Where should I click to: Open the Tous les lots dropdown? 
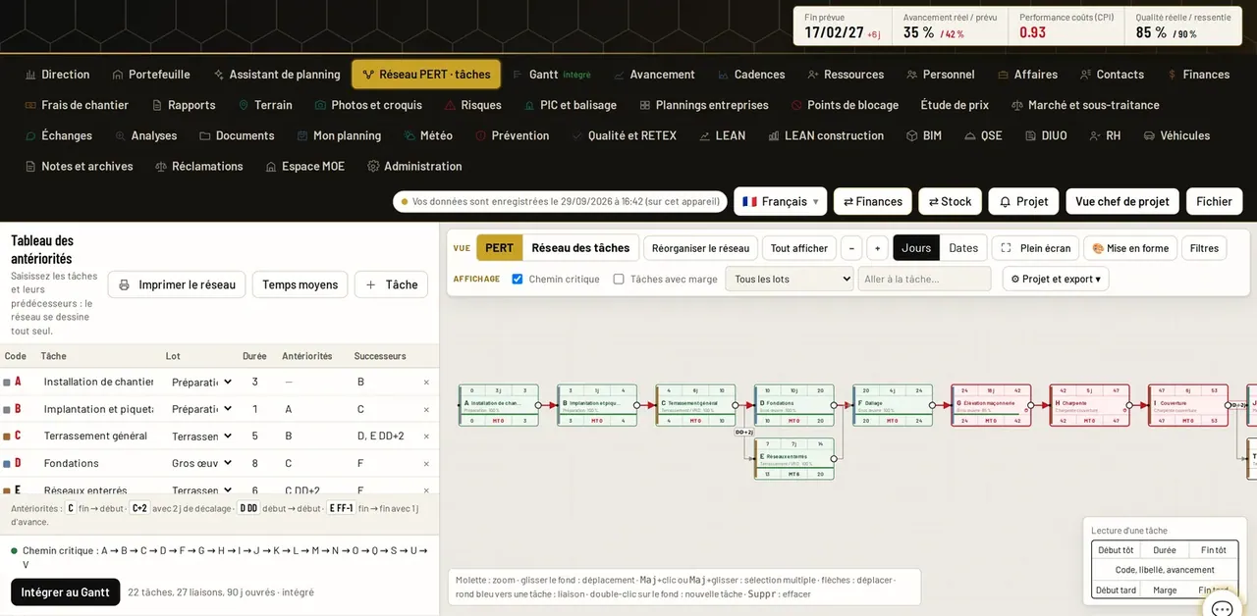tap(790, 279)
